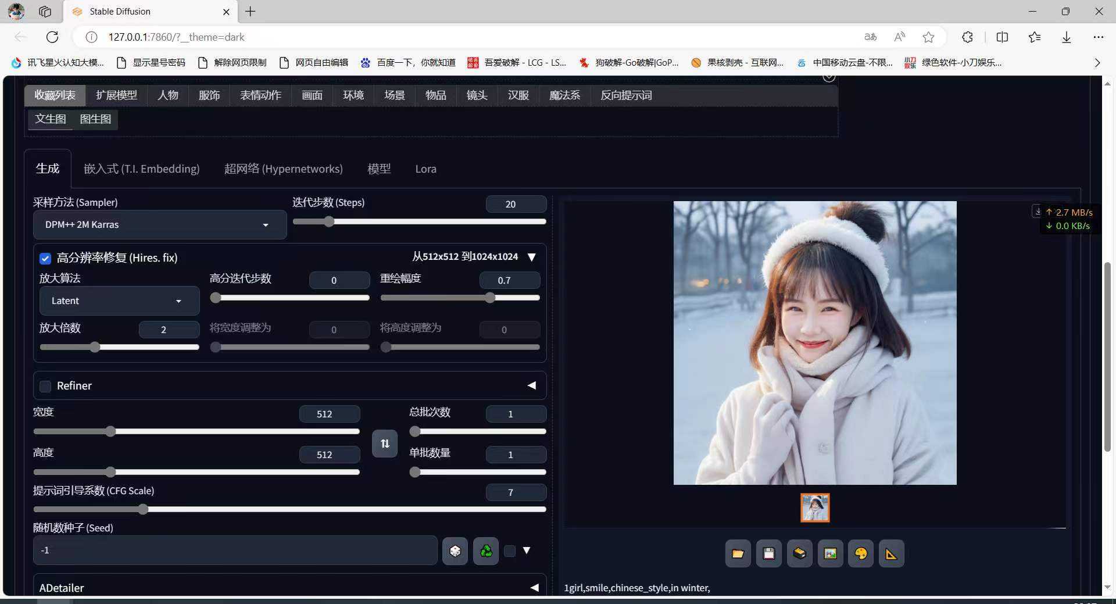Show more bookmarks chevron

click(x=1097, y=63)
